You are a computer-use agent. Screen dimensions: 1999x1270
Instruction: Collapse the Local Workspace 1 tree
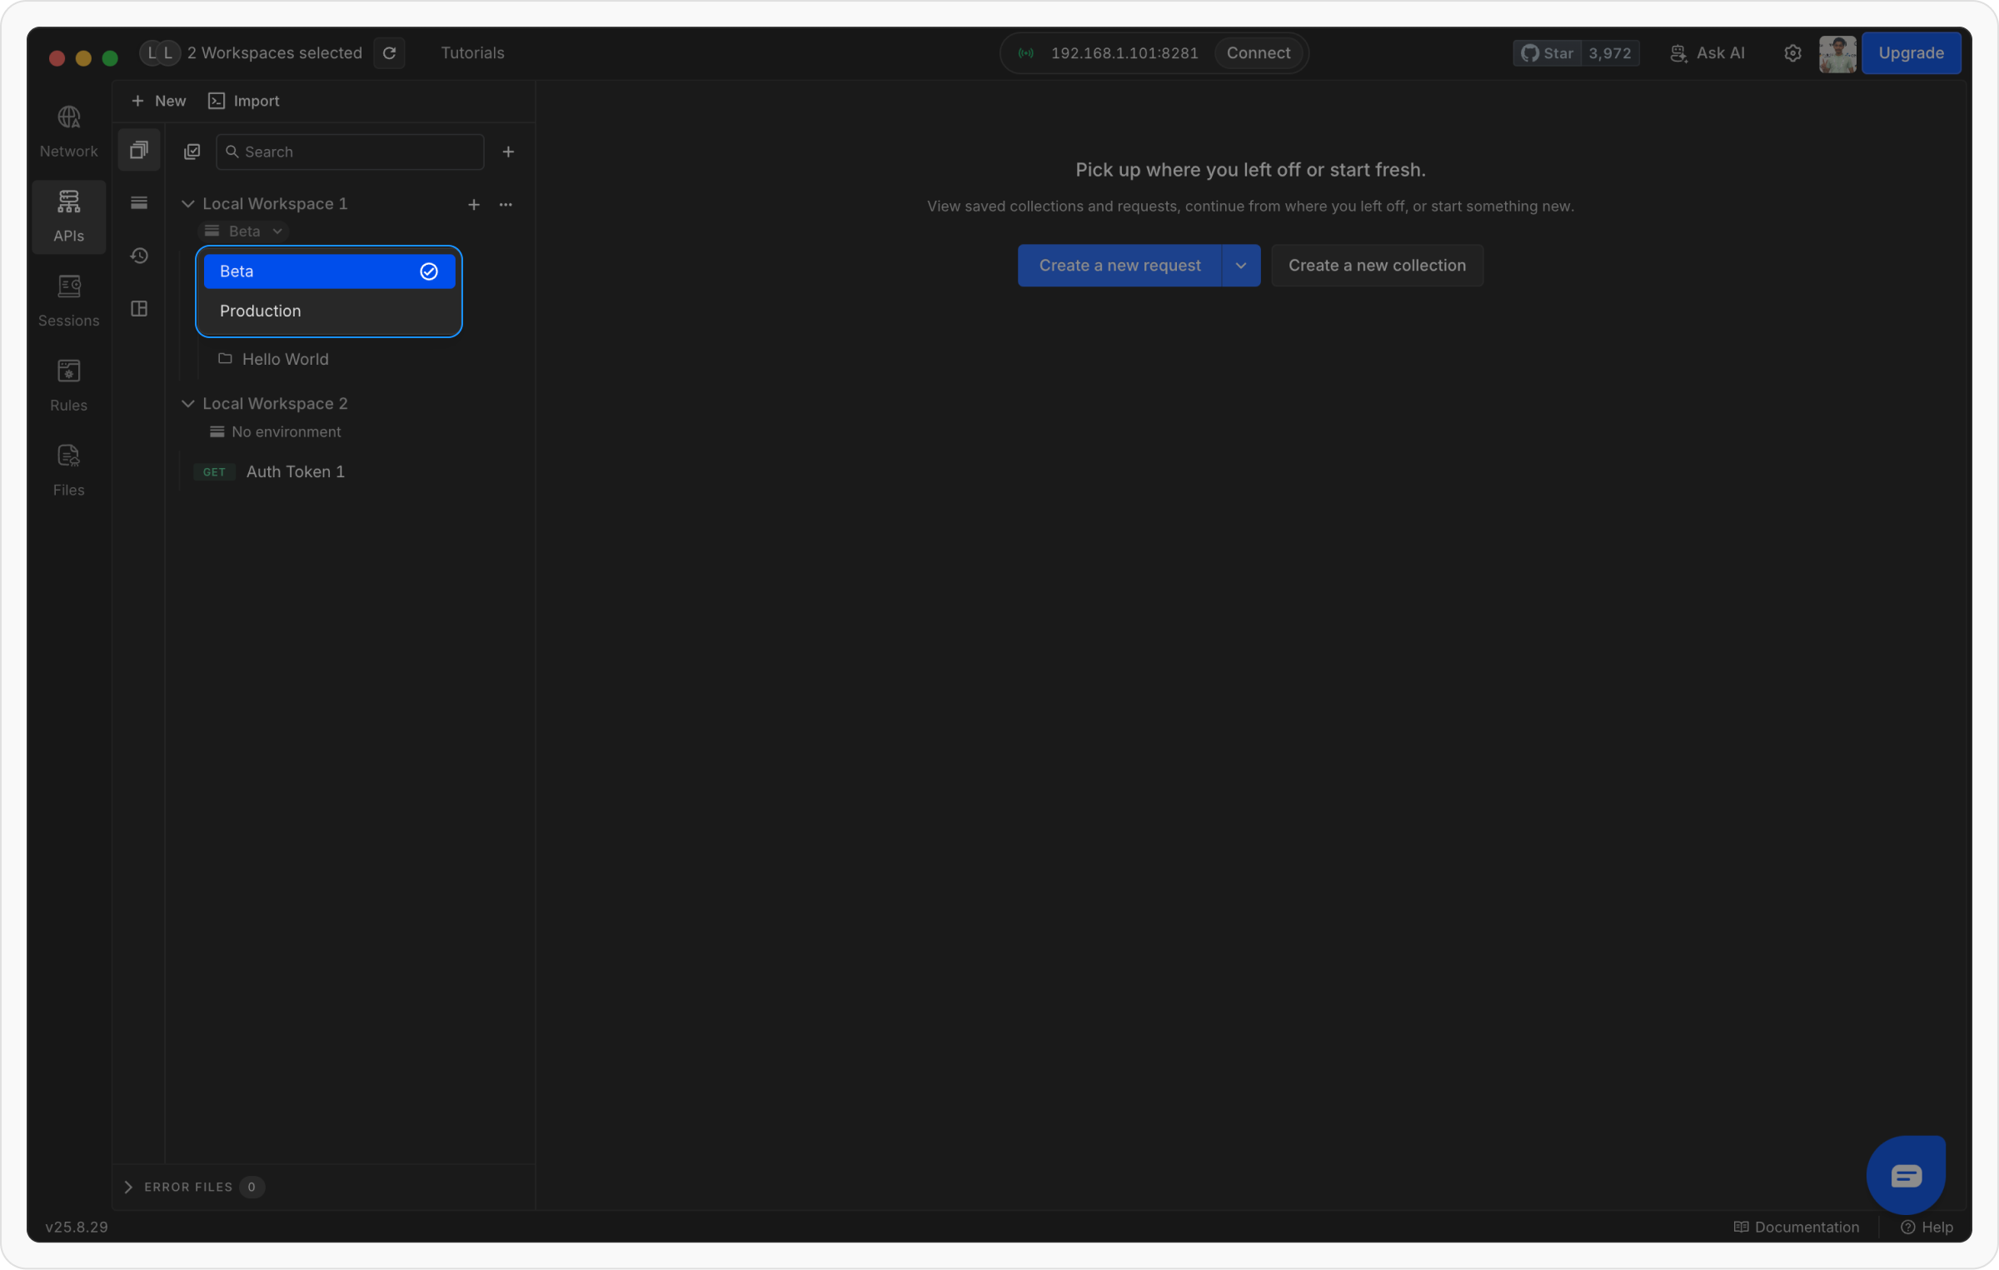(x=188, y=204)
